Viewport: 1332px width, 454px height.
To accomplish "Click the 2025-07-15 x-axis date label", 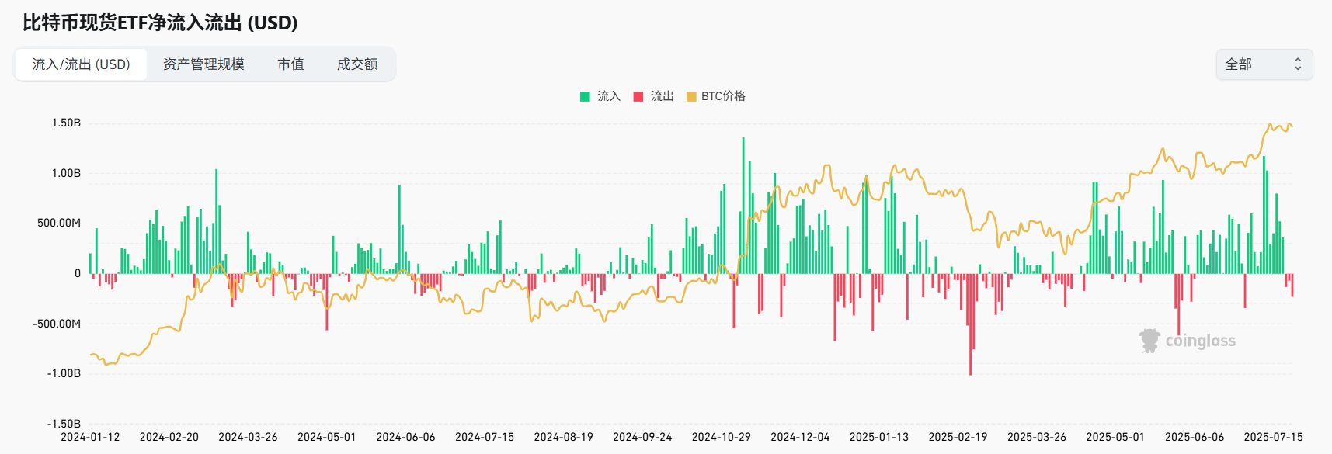I will (x=1273, y=437).
